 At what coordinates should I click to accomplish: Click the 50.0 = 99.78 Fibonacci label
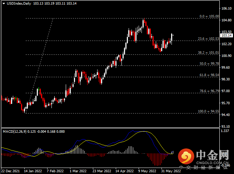[x=209, y=64]
